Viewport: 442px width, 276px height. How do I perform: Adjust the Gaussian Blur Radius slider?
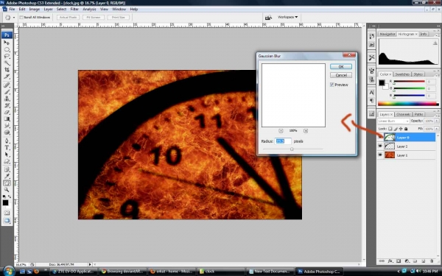click(x=292, y=149)
